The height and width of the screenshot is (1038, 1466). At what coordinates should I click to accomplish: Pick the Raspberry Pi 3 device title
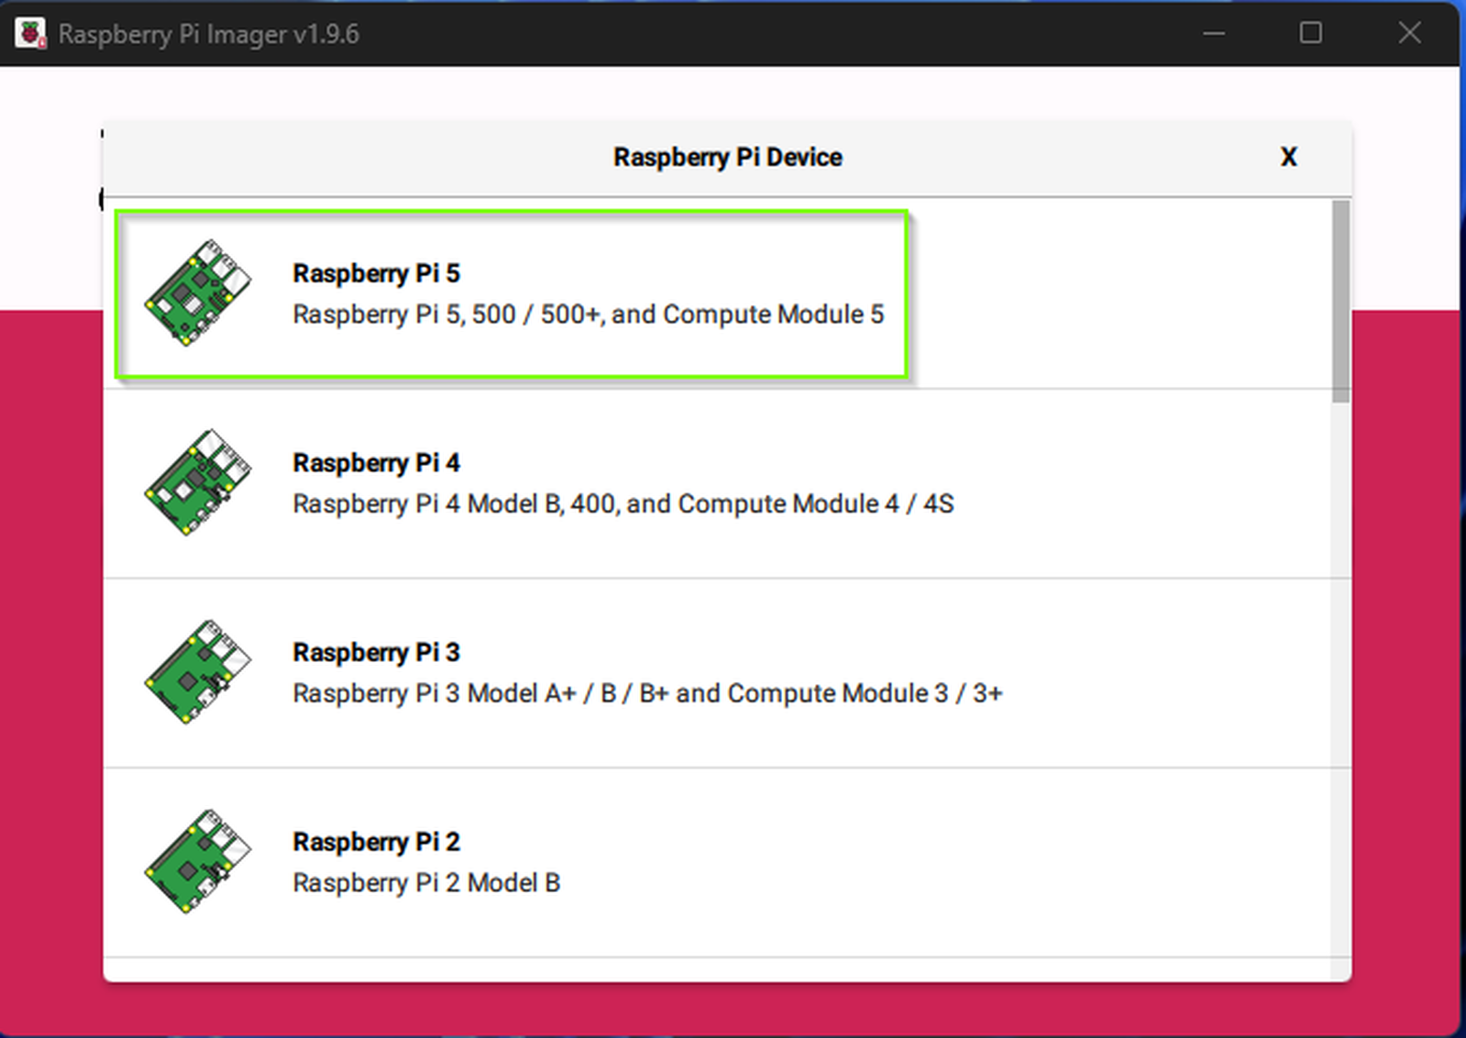[x=376, y=652]
